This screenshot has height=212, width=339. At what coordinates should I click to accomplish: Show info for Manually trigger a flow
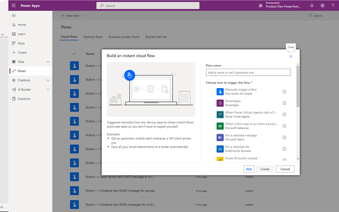[284, 92]
